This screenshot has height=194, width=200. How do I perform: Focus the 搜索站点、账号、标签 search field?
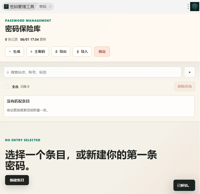93,72
